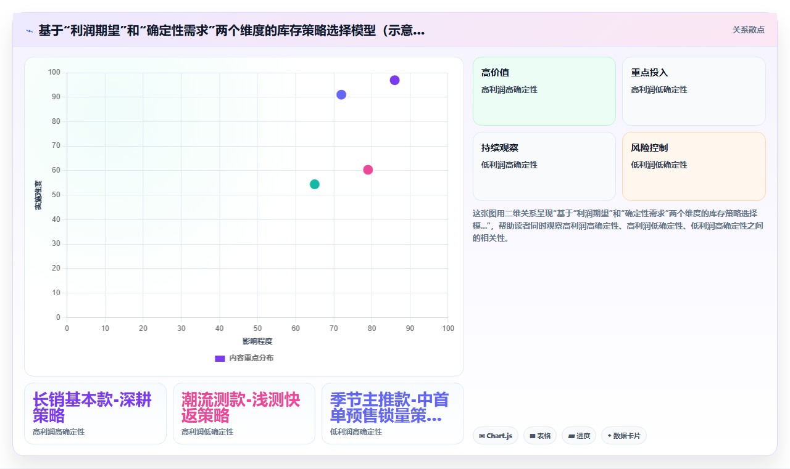
Task: Click the 50 tick on the x-axis
Action: [257, 328]
